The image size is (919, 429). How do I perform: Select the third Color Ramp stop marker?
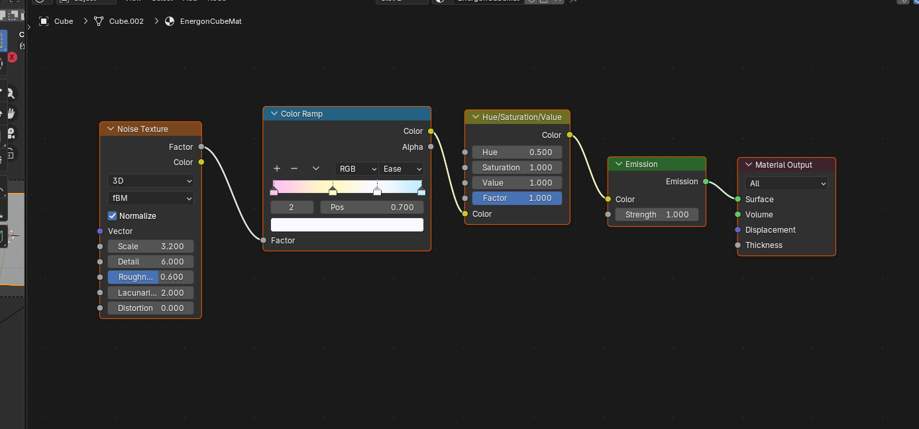(378, 192)
